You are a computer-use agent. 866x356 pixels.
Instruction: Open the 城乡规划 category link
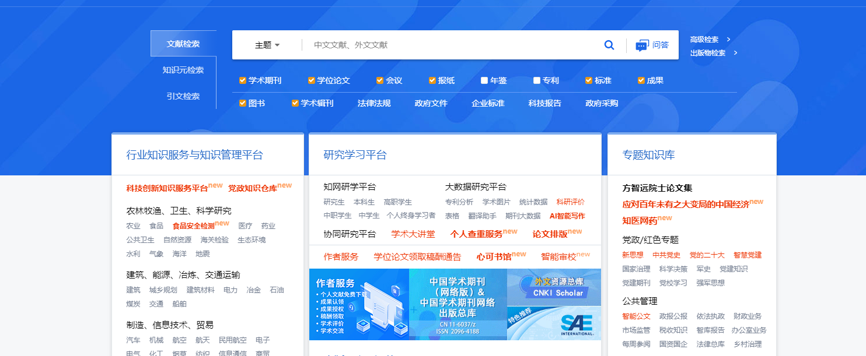(x=163, y=290)
